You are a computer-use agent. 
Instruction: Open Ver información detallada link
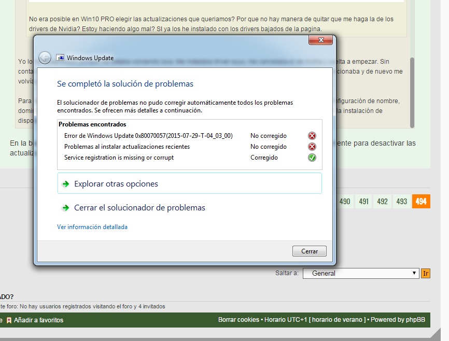click(92, 227)
